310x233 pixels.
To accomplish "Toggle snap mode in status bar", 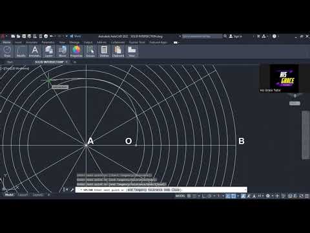I will [194, 196].
